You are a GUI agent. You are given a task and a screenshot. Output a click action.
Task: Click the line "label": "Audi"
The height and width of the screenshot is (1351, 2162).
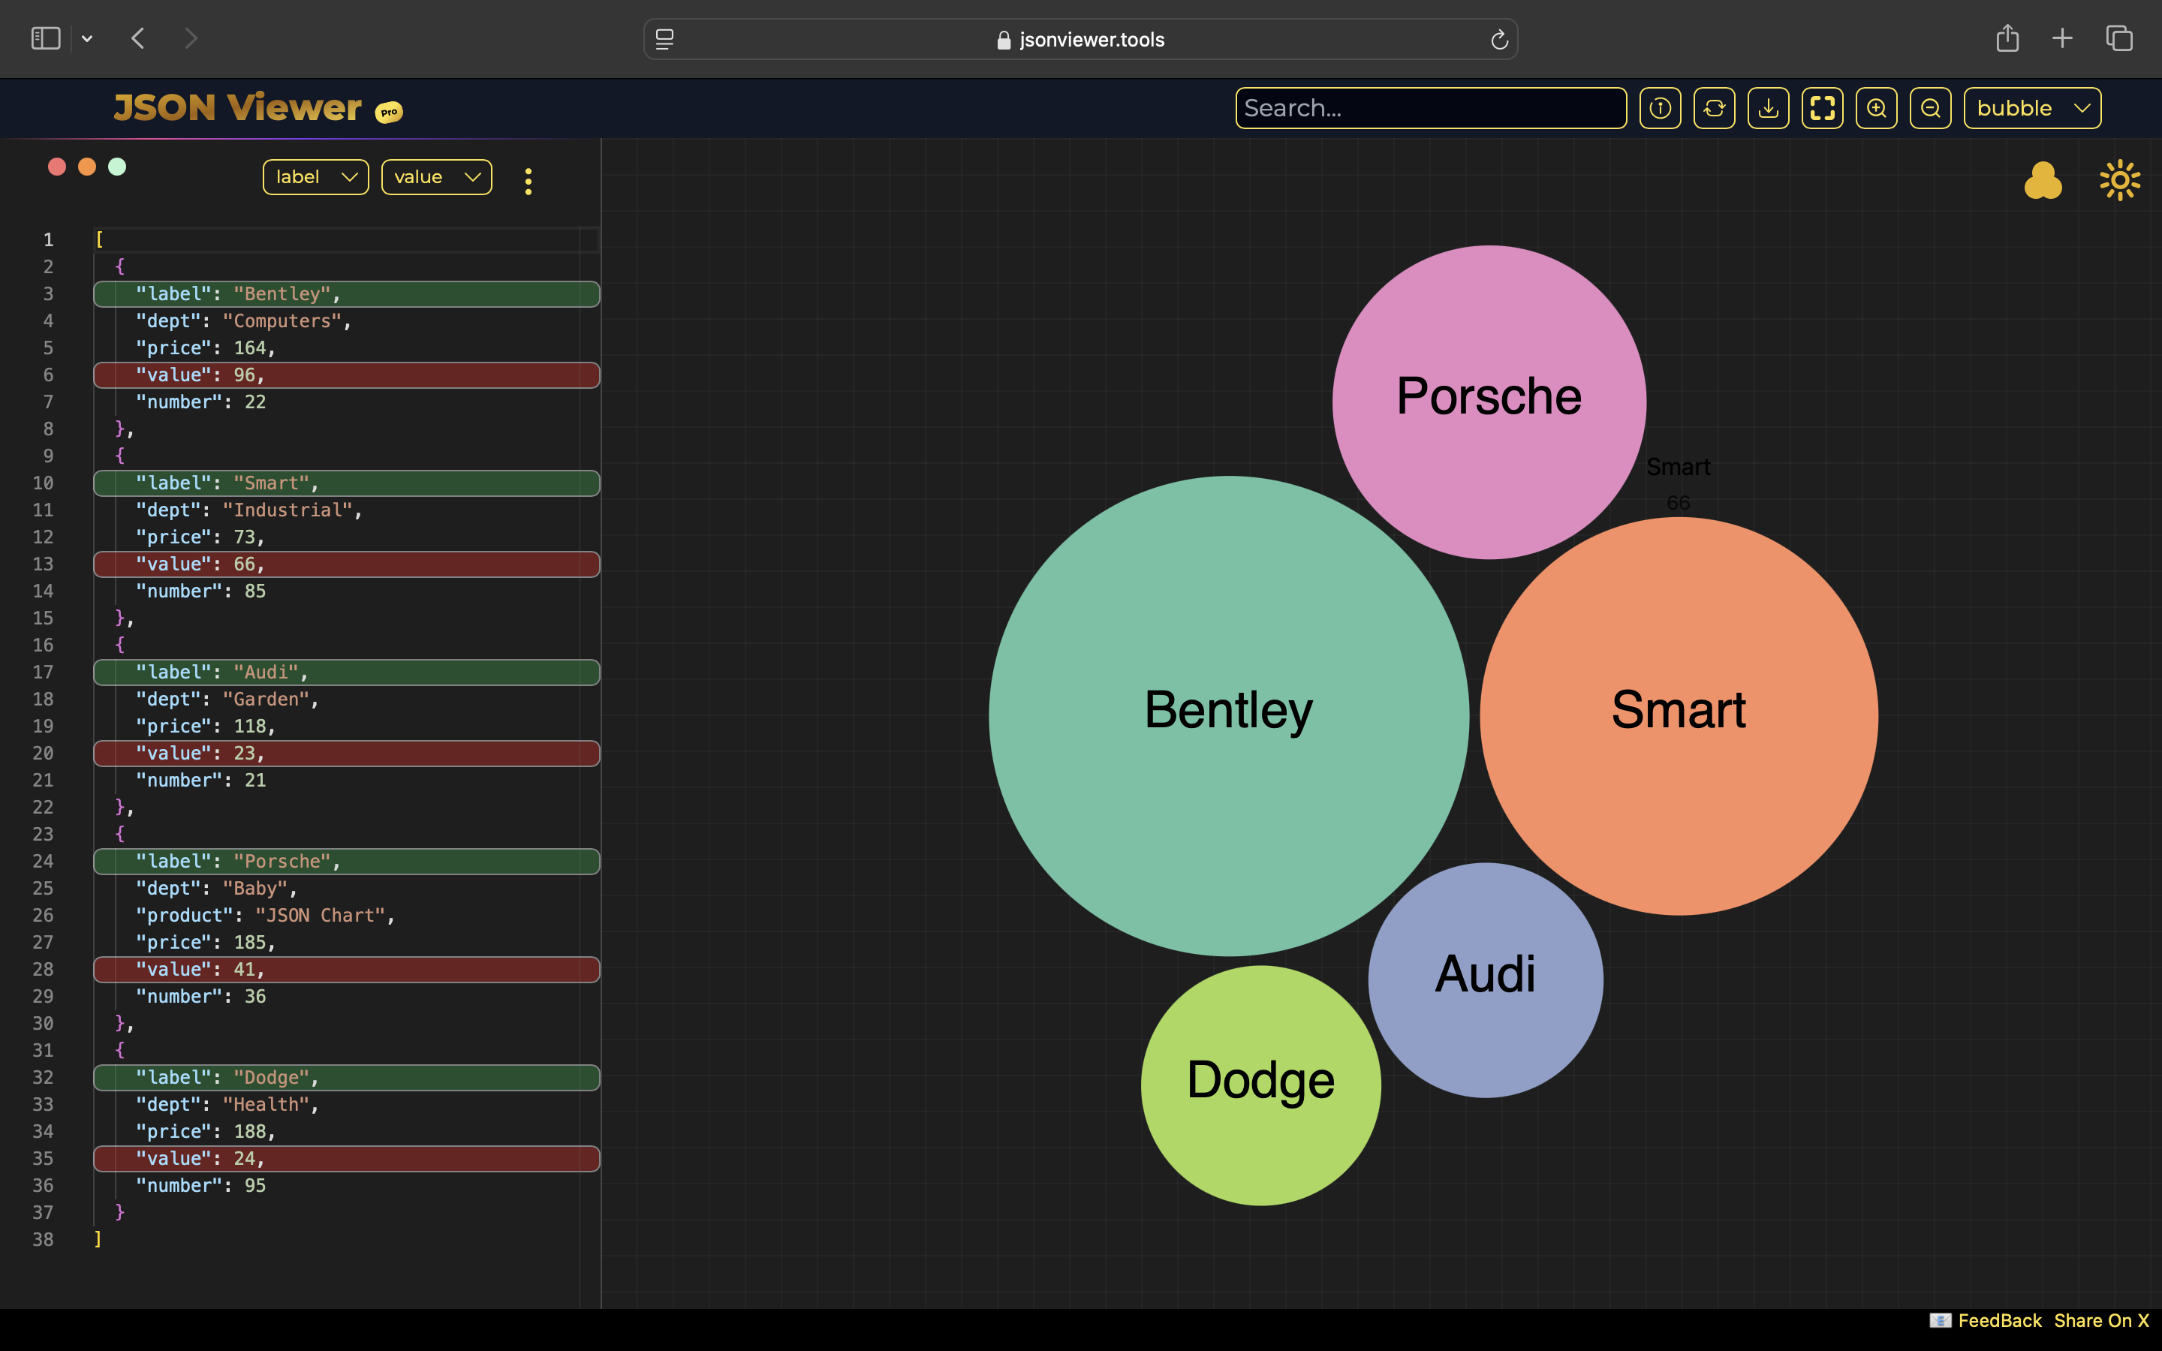point(347,672)
